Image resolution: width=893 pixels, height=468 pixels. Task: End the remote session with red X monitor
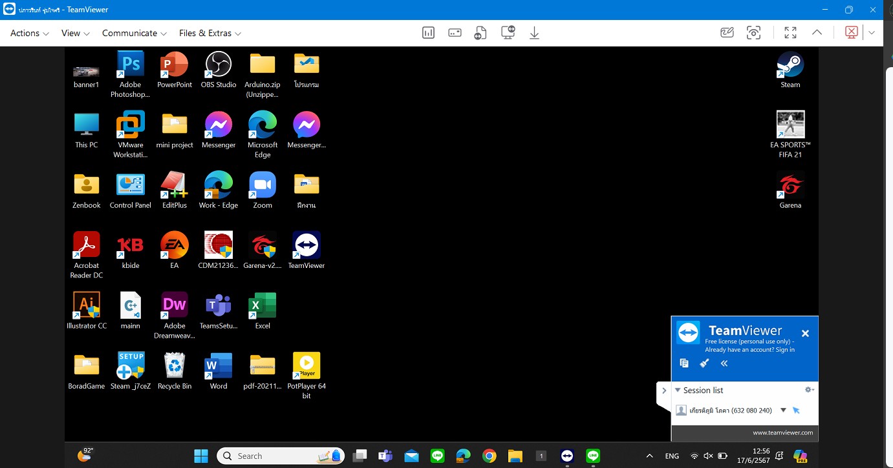click(x=852, y=32)
